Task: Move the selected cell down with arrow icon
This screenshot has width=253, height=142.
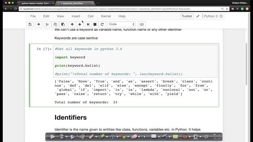Action: (79, 24)
